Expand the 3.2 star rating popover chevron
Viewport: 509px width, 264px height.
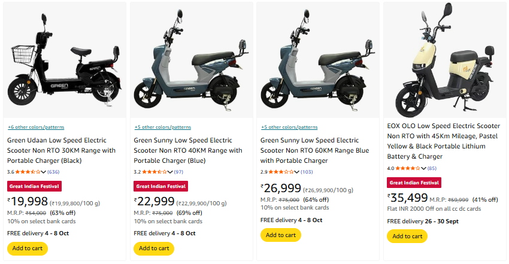[170, 172]
